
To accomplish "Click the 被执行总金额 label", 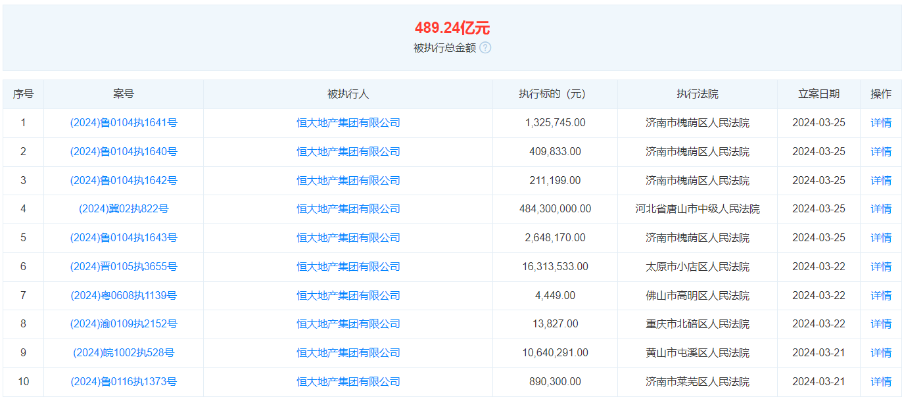I will (x=444, y=47).
